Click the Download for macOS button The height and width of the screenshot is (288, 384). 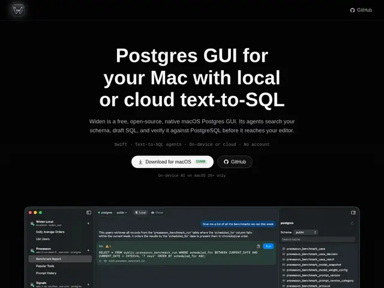pos(172,162)
